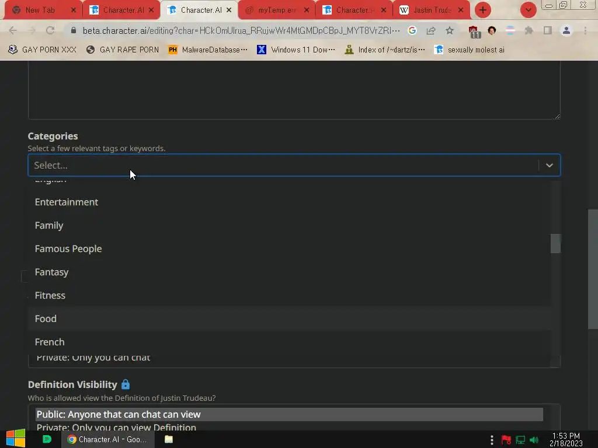The height and width of the screenshot is (448, 598).
Task: Switch to the New Tab tab
Action: click(x=40, y=10)
